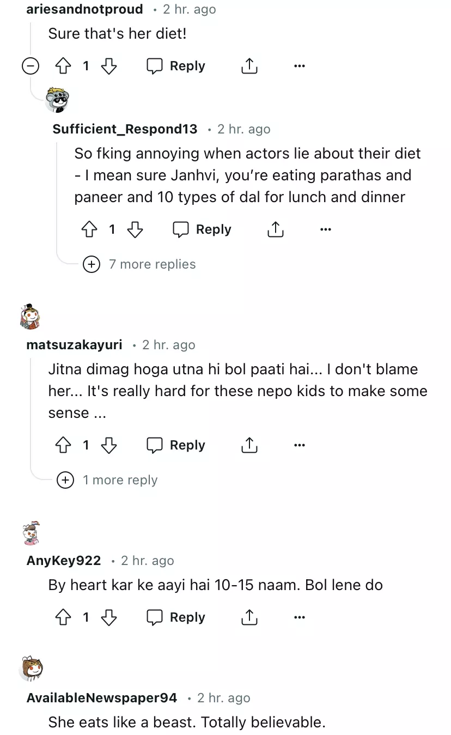Viewport: 451px width, 735px height.
Task: Open matsuzakayuri's profile via username
Action: coord(74,345)
